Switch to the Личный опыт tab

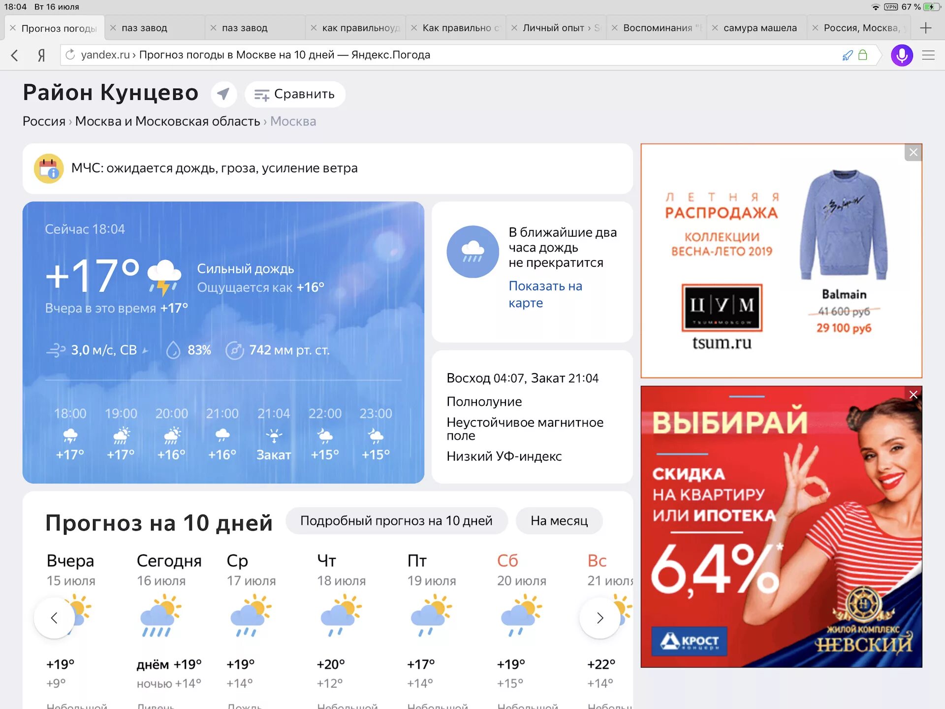pyautogui.click(x=556, y=28)
